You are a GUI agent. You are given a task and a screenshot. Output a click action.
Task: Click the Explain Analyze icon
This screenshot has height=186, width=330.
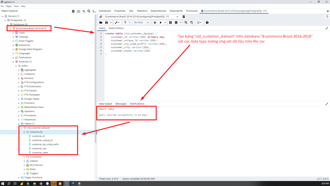tap(176, 22)
